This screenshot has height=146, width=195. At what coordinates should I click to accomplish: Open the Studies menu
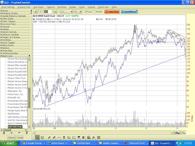coord(73,7)
